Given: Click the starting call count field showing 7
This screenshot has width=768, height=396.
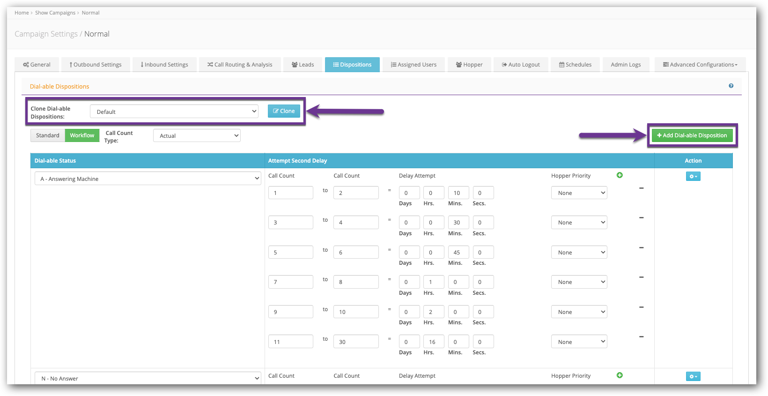Looking at the screenshot, I should [291, 282].
